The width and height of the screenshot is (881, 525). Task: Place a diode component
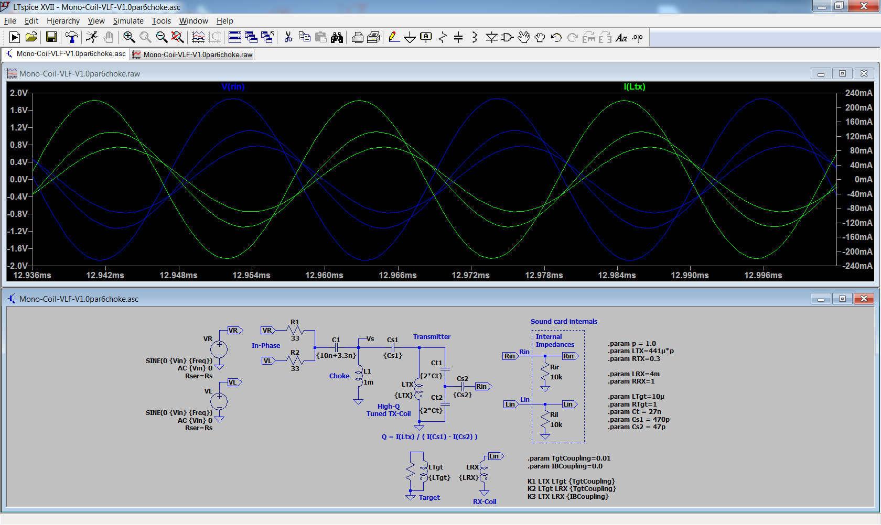coord(492,37)
